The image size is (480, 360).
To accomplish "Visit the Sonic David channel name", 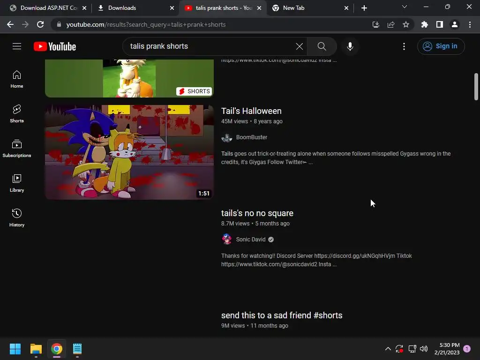I will (x=251, y=240).
